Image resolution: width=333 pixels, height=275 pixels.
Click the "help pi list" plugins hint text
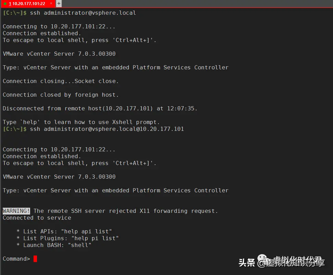pos(95,238)
